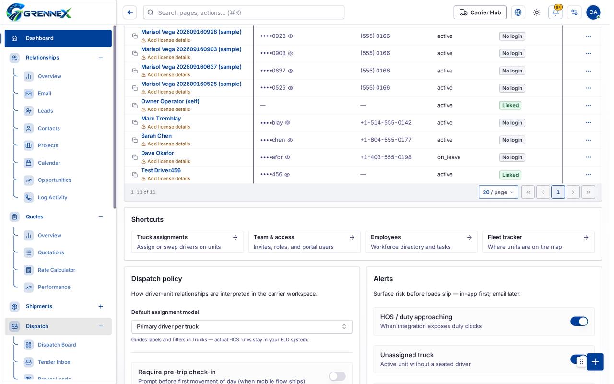Screen dimensions: 614x384
Task: Open driver Marc Tremblay link
Action: pyautogui.click(x=161, y=119)
